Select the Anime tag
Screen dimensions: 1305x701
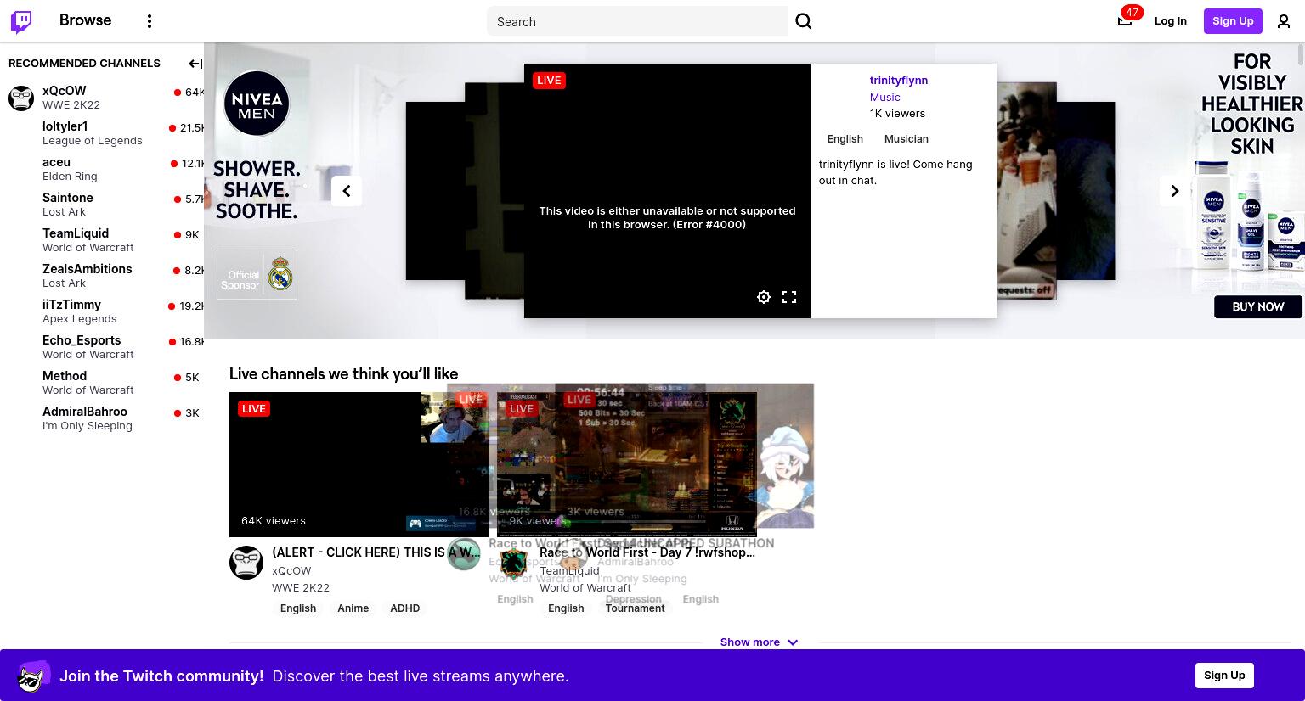coord(353,608)
